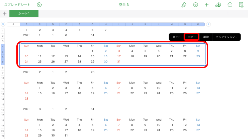
Task: Open the document view options icon
Action: (x=241, y=5)
